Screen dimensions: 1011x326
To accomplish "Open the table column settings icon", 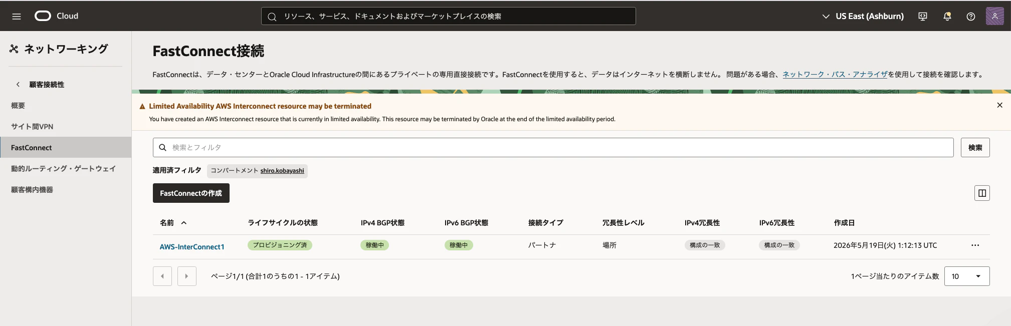I will coord(982,193).
